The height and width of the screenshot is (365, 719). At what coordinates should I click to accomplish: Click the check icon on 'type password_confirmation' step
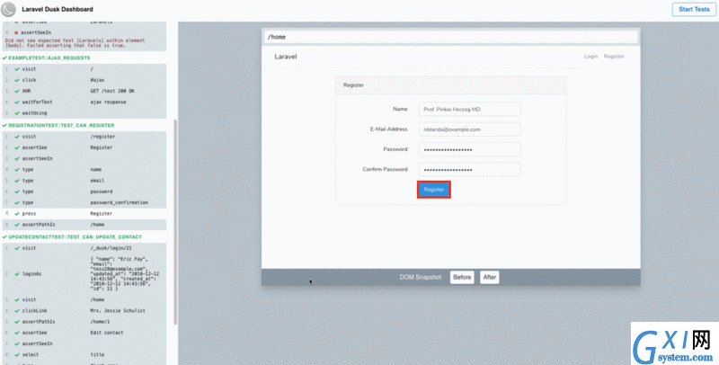(17, 202)
